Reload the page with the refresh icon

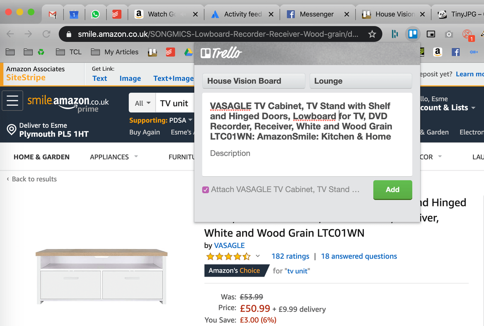coord(47,34)
